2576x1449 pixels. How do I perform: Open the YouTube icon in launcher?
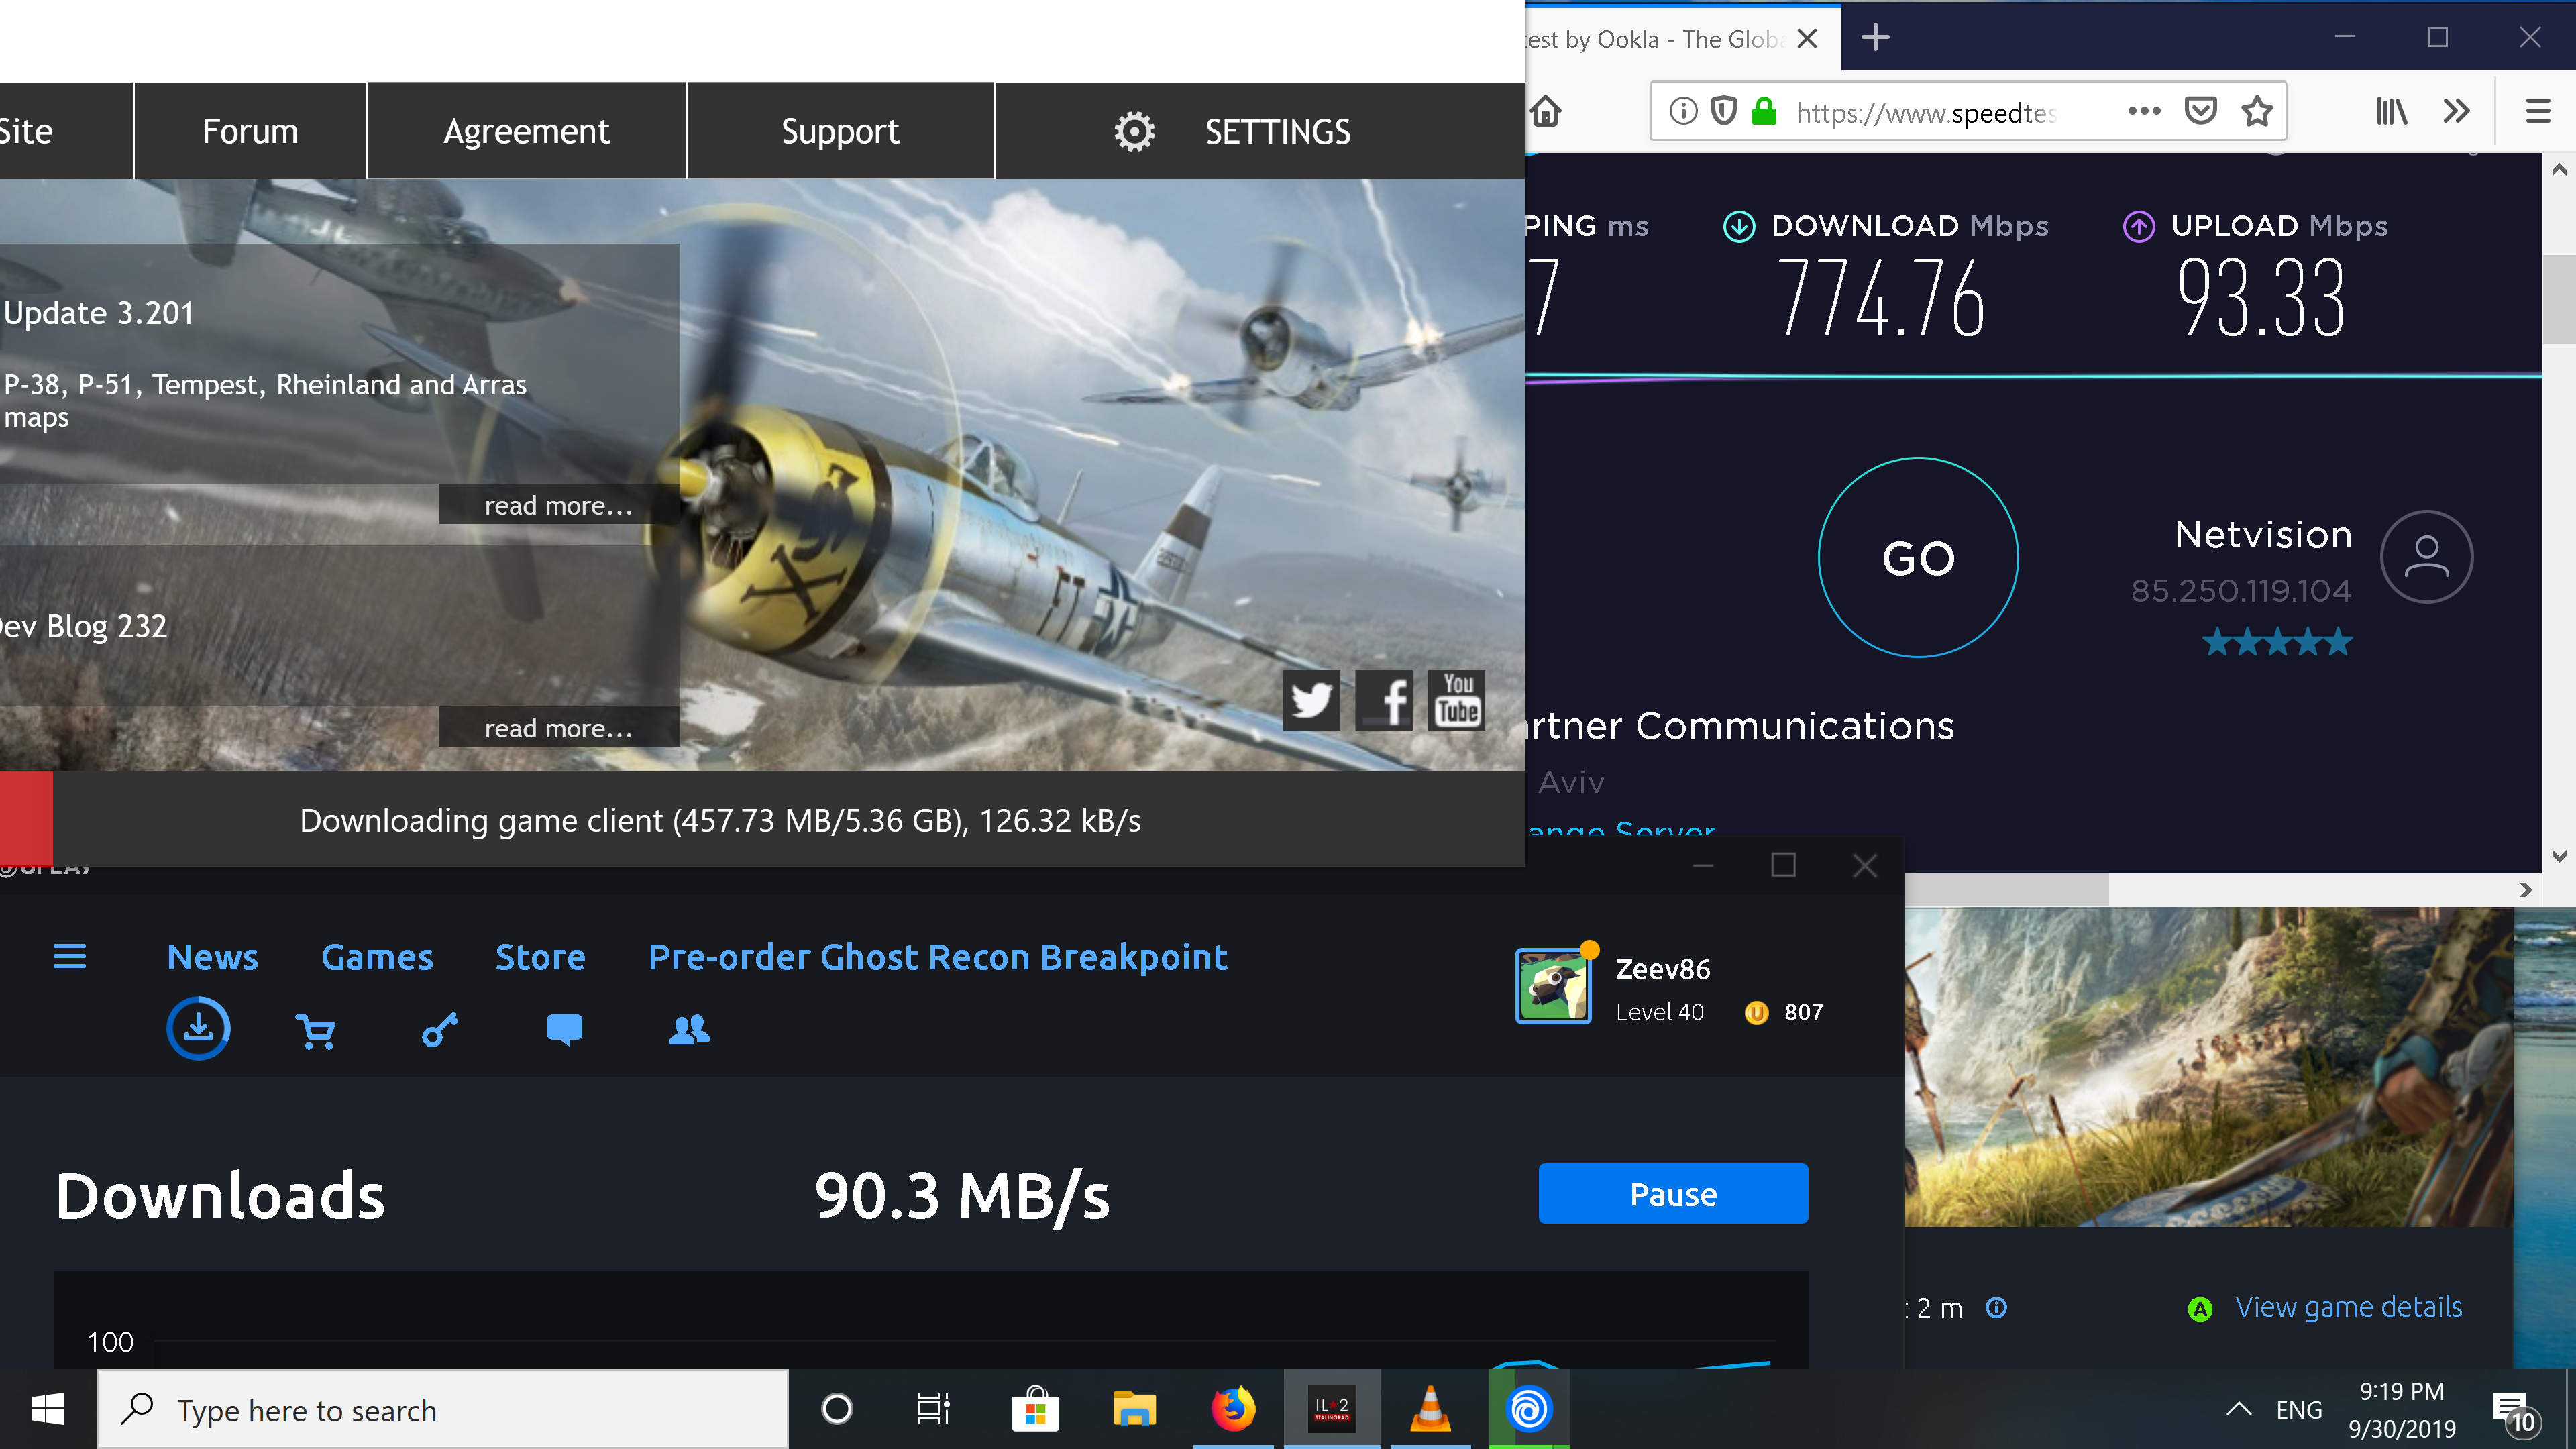[x=1457, y=700]
